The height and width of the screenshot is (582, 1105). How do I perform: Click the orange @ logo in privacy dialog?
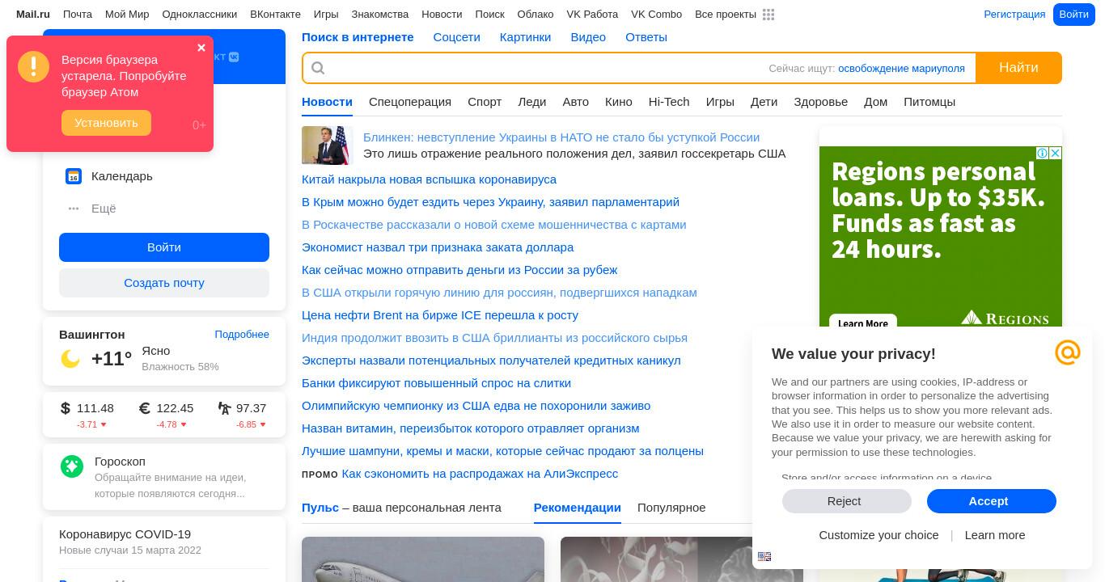point(1068,352)
